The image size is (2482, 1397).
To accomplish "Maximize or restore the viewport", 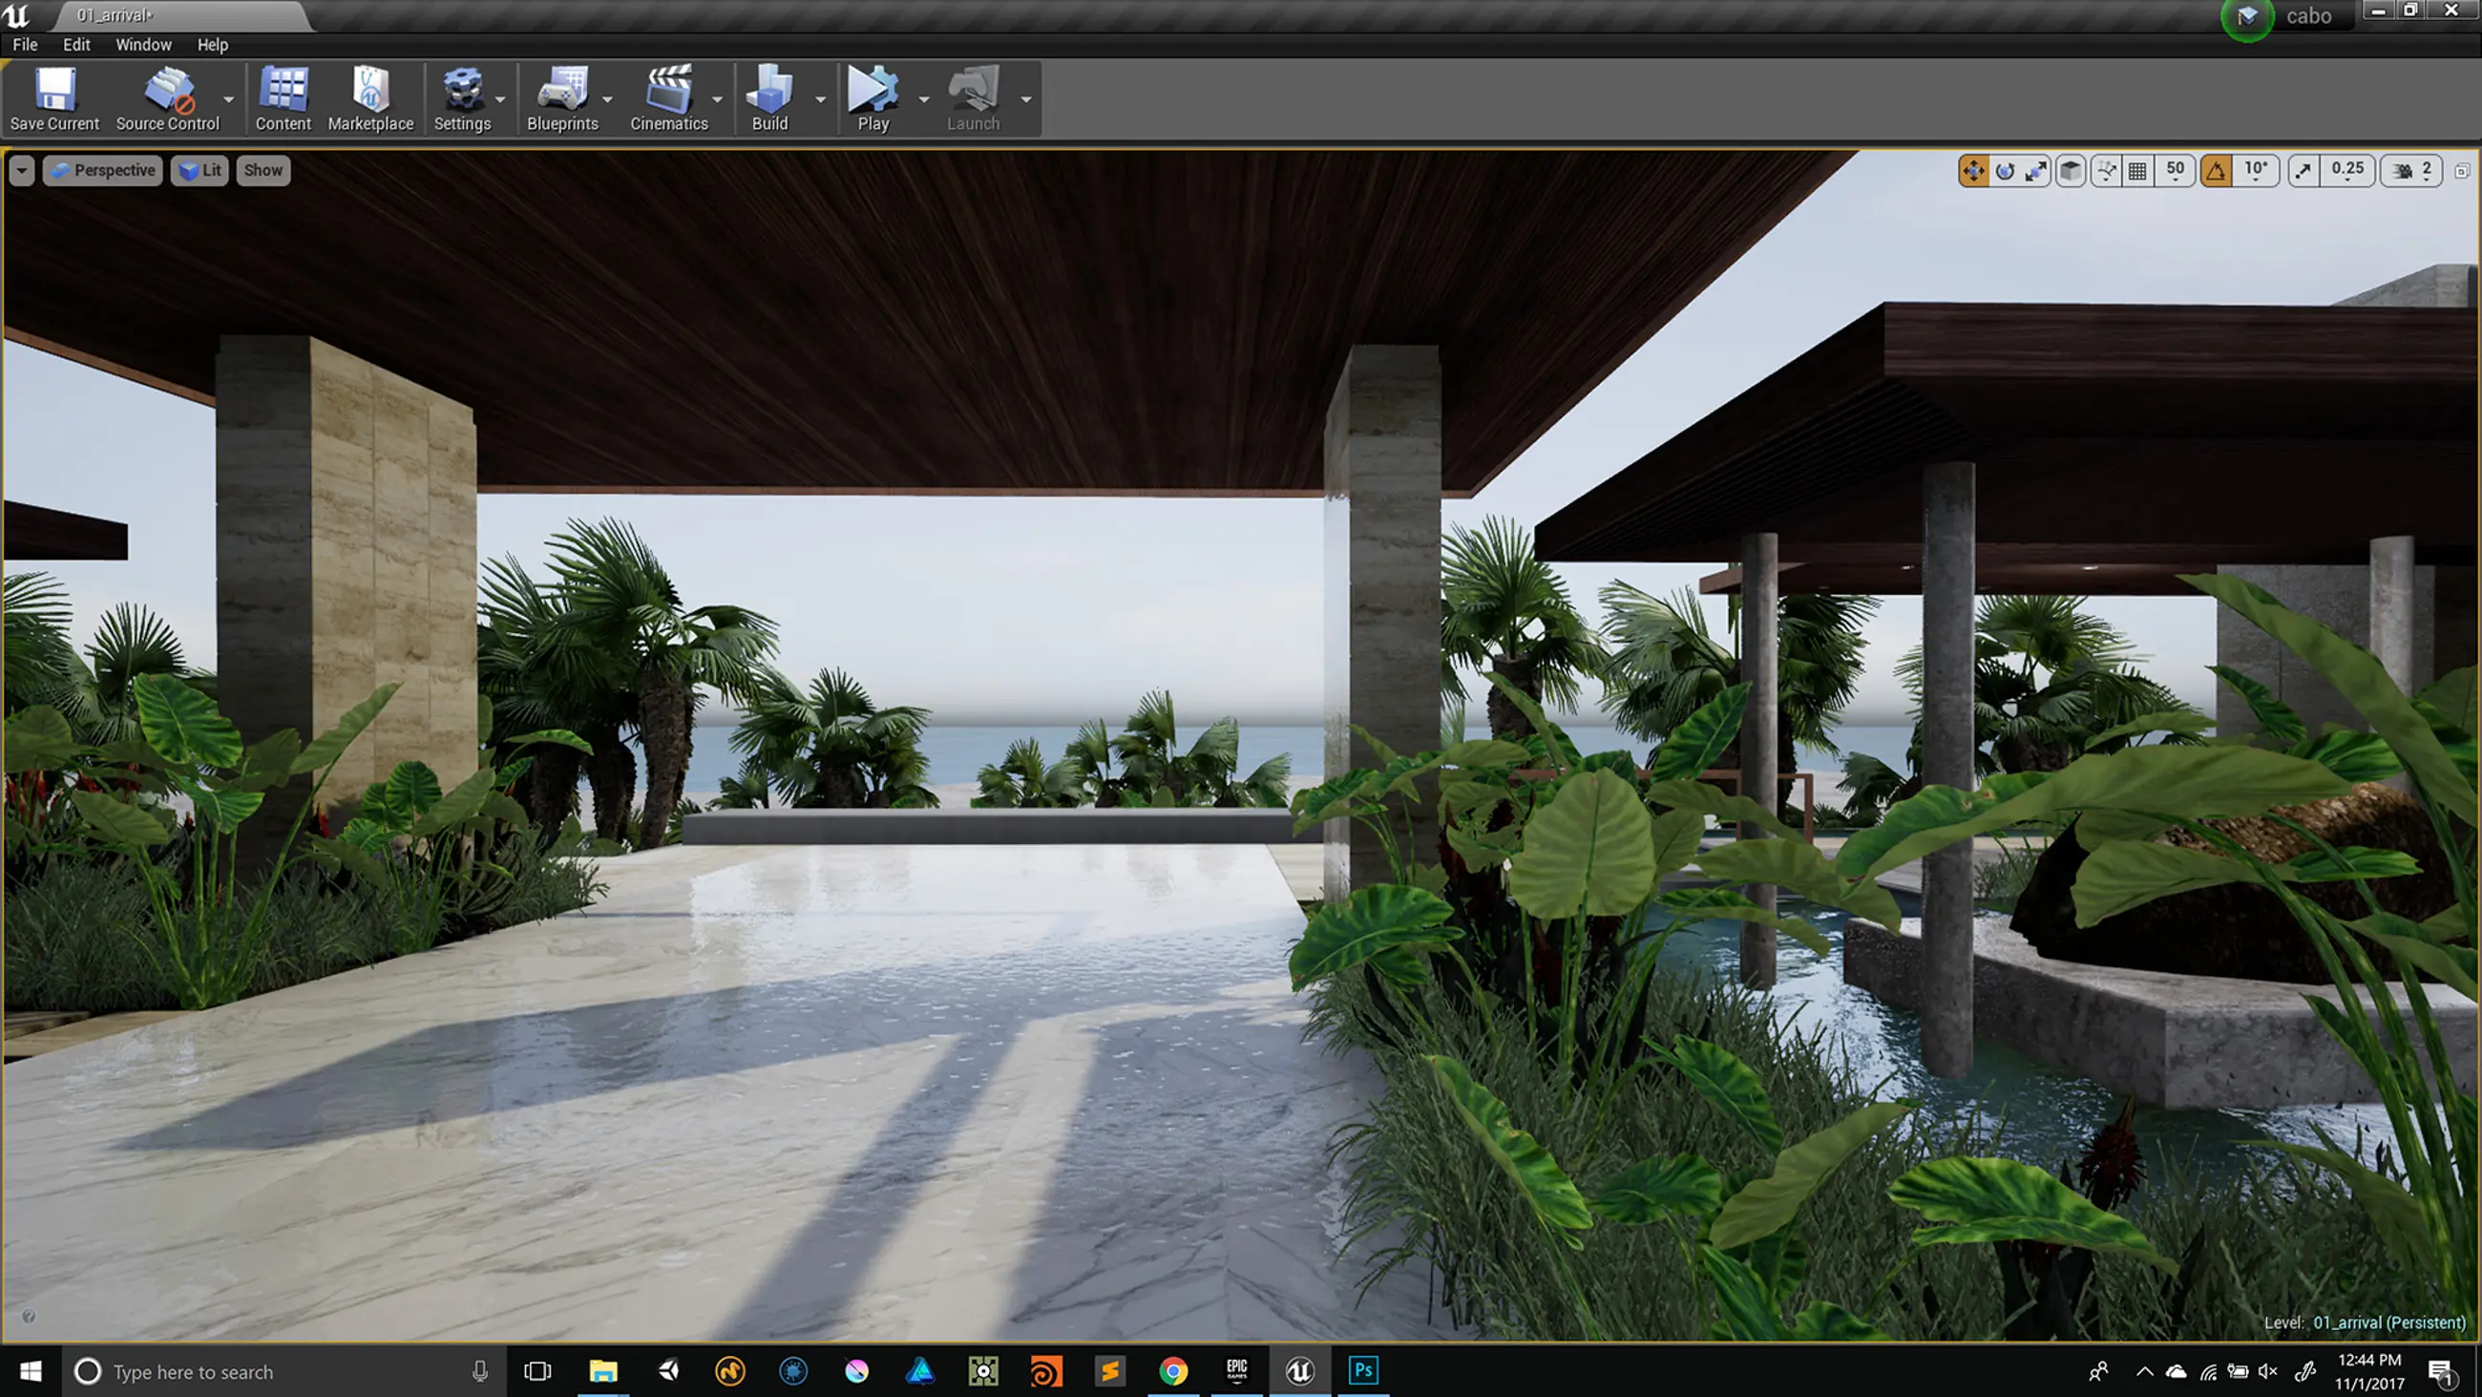I will [x=2462, y=171].
